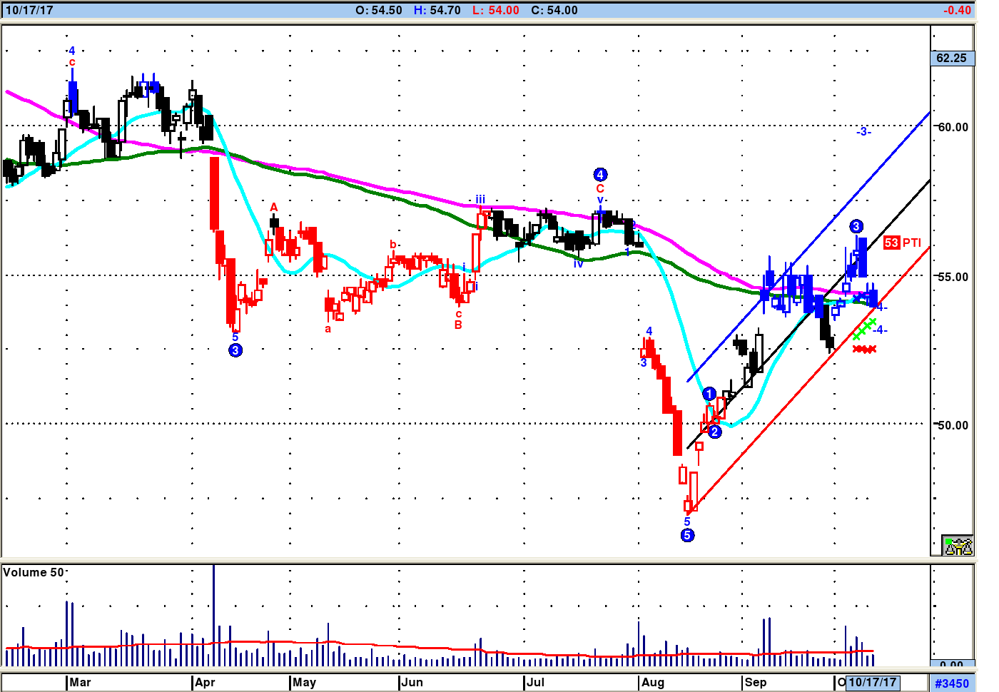The height and width of the screenshot is (692, 999).
Task: Select the circled 3 marker near October high
Action: click(856, 227)
